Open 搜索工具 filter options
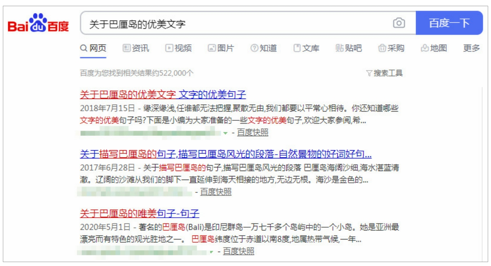 pos(384,73)
